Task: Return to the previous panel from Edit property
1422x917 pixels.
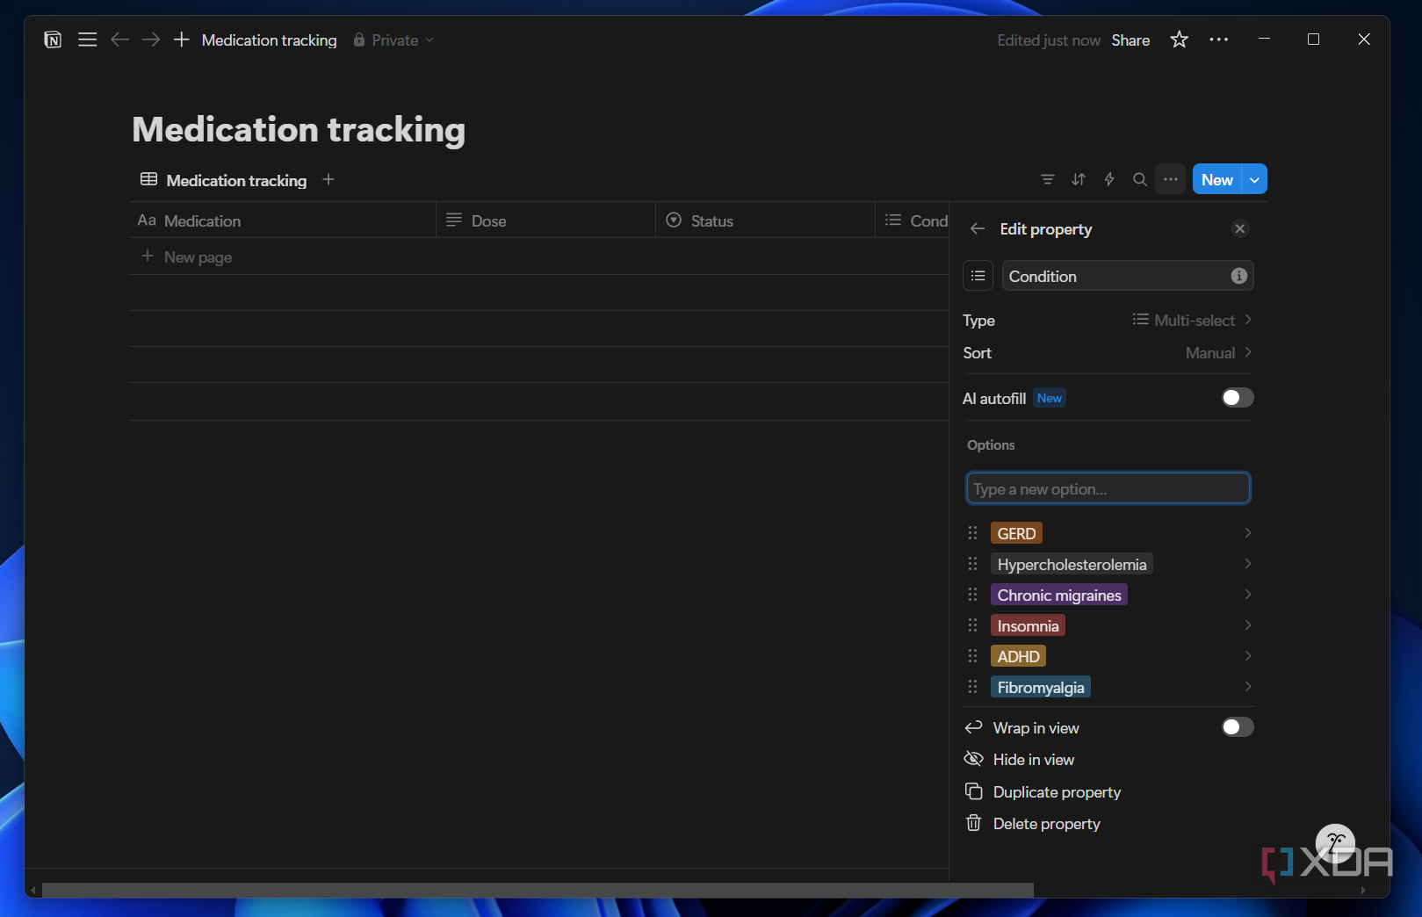Action: (978, 228)
